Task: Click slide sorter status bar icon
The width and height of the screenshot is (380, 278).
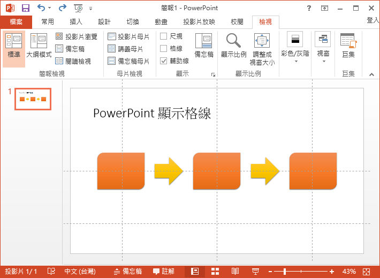Action: tap(215, 272)
